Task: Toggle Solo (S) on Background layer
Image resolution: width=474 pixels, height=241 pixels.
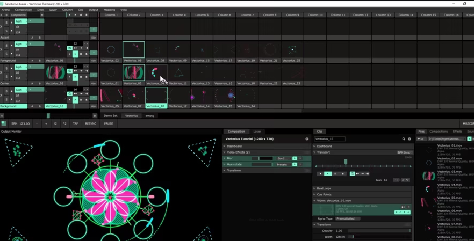Action: pos(6,99)
